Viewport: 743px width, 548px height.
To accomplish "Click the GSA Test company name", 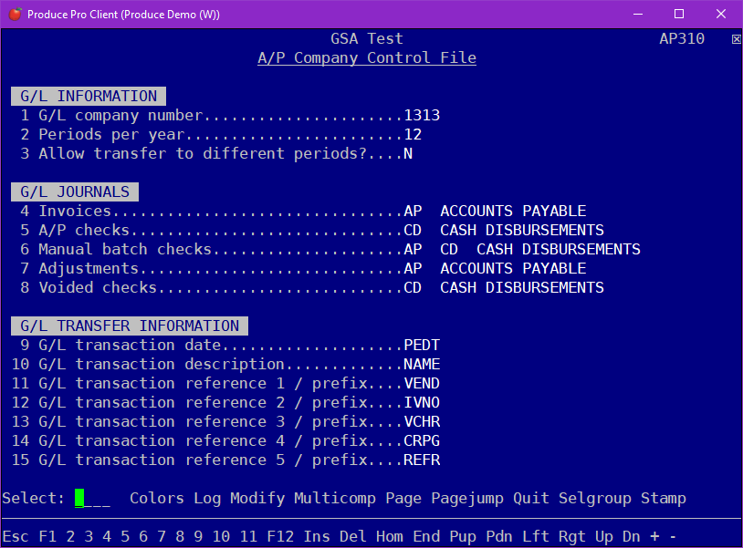I will pyautogui.click(x=367, y=38).
